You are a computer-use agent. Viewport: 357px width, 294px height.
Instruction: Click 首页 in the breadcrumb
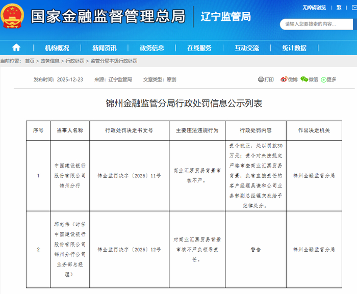click(x=30, y=61)
